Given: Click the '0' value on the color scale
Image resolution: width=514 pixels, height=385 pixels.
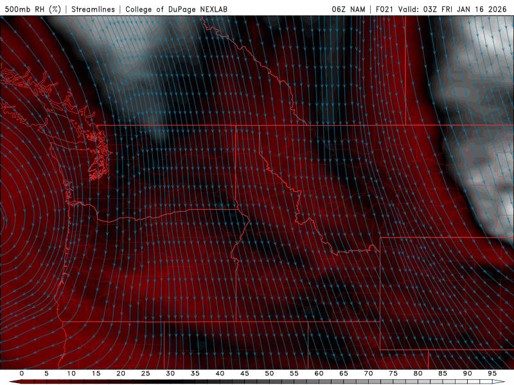Looking at the screenshot, I should pos(22,373).
